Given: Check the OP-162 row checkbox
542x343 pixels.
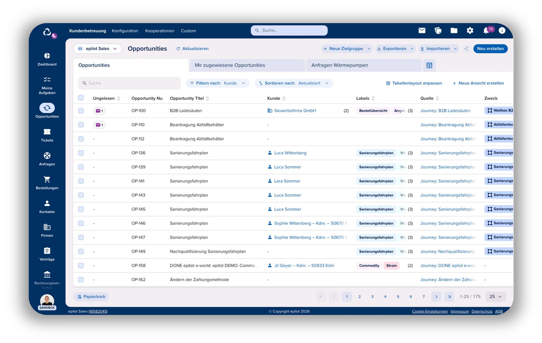Looking at the screenshot, I should (x=81, y=280).
